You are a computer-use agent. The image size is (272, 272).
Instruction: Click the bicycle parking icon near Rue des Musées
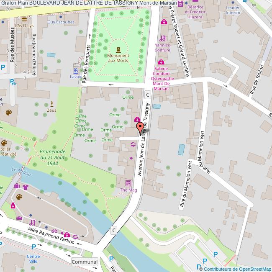tap(13, 82)
